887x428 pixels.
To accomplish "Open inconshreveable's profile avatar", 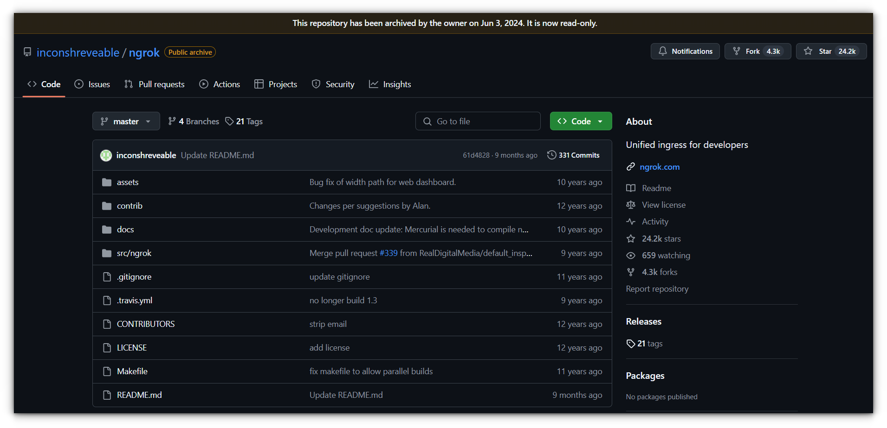I will click(x=106, y=155).
